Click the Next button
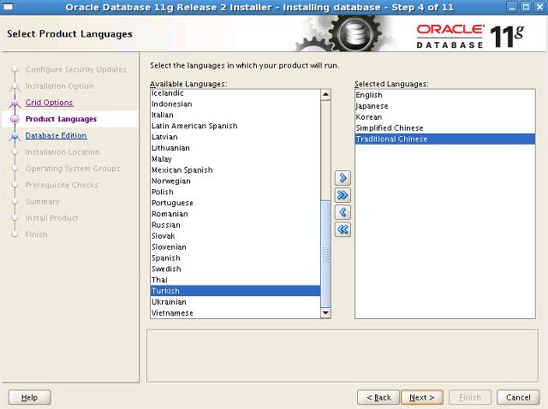The image size is (548, 409). tap(422, 397)
